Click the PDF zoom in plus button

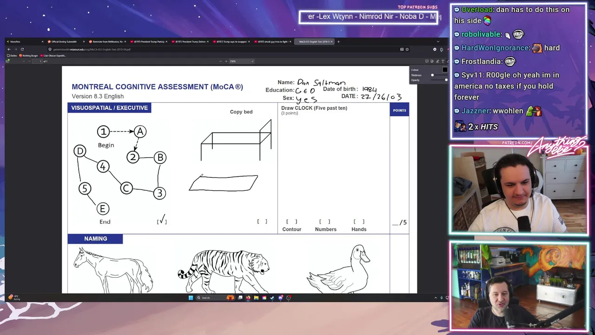point(226,61)
